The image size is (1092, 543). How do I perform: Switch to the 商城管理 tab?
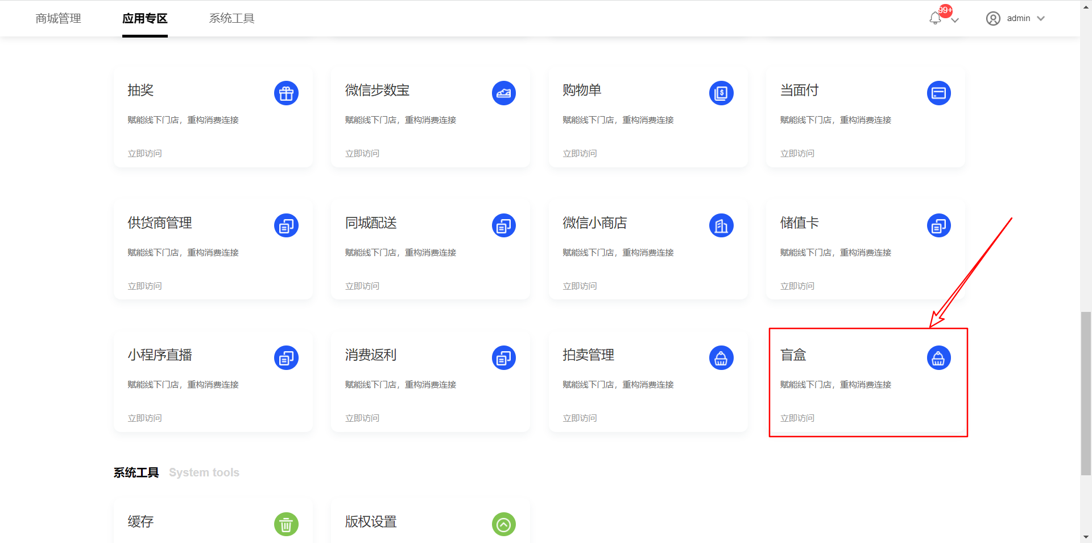point(58,18)
